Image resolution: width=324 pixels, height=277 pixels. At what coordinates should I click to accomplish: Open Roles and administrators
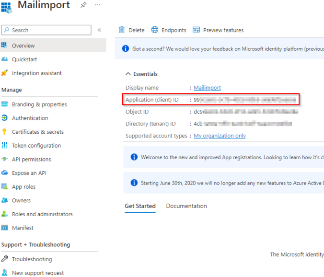[x=42, y=214]
